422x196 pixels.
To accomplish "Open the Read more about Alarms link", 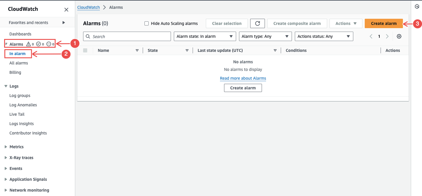I will click(x=243, y=78).
